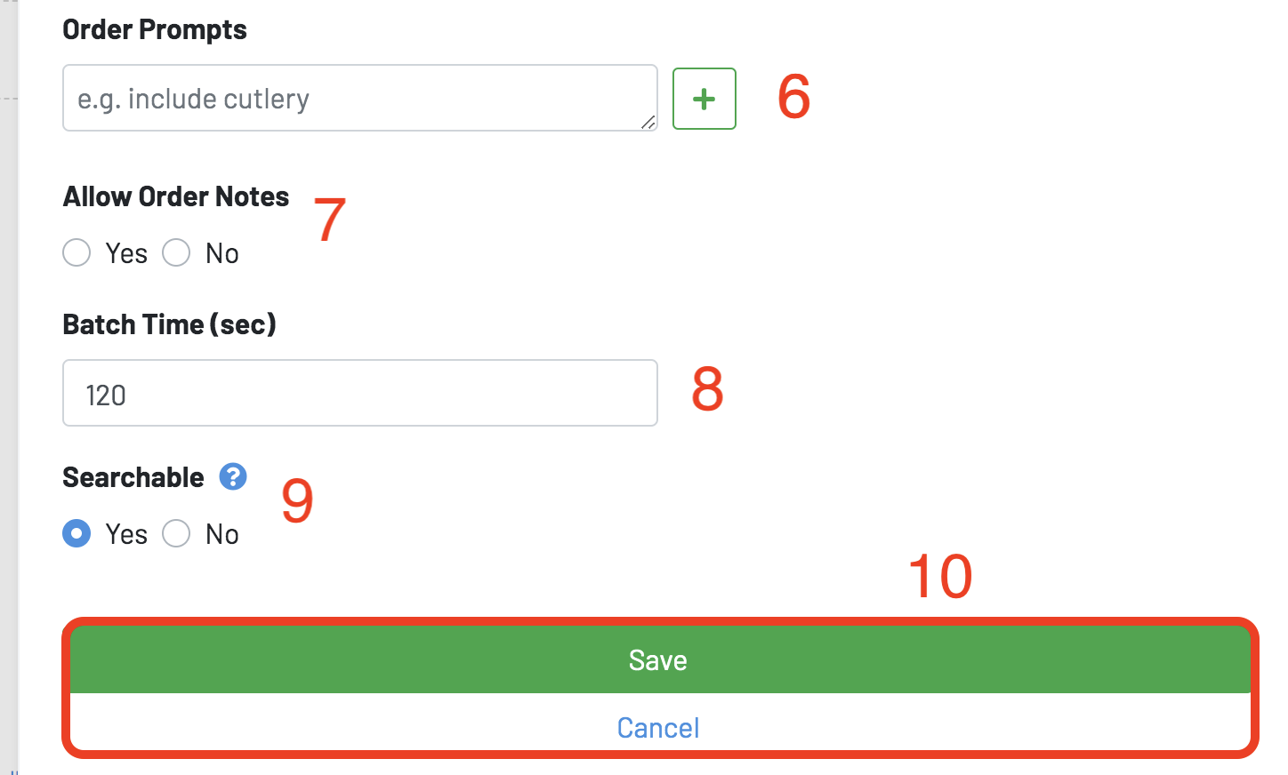Click the Cancel link below Save
This screenshot has height=775, width=1288.
(658, 728)
